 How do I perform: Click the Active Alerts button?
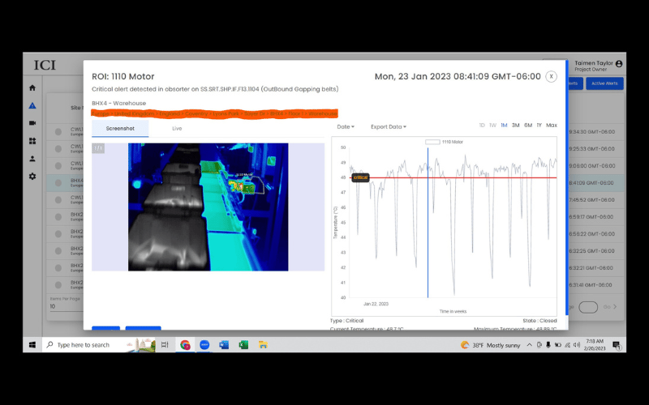click(605, 83)
